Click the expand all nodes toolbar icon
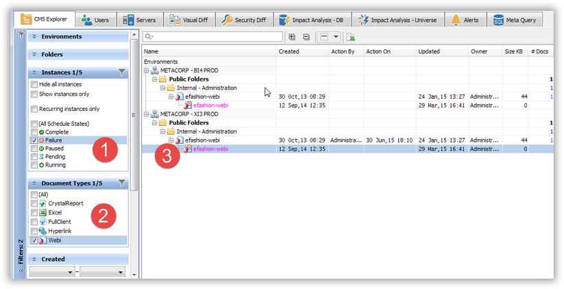Screen dimensions: 564x289 292,37
